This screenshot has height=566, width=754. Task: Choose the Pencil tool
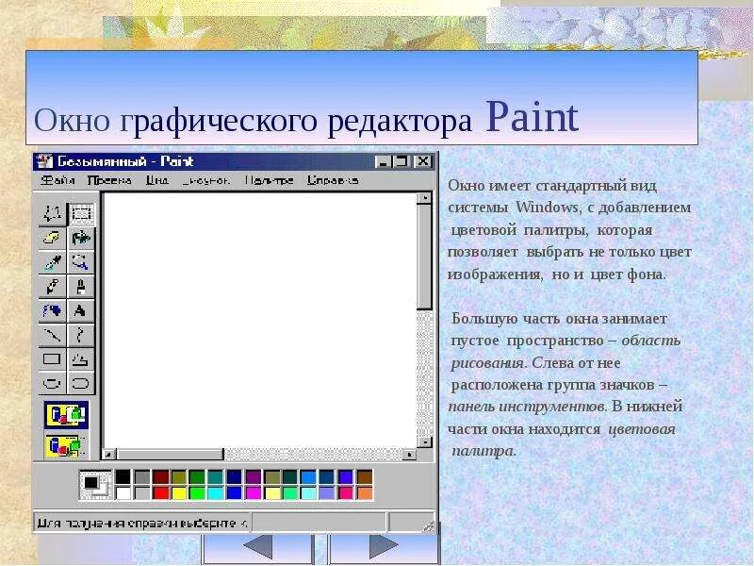click(52, 287)
